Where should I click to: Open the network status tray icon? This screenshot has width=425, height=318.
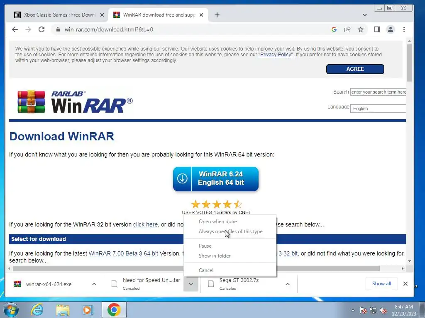[373, 310]
